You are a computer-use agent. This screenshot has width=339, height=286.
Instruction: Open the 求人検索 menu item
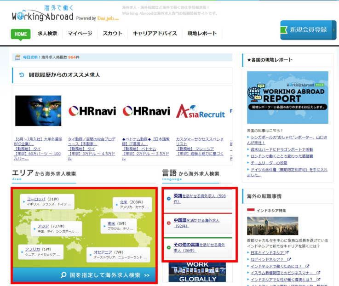[47, 33]
